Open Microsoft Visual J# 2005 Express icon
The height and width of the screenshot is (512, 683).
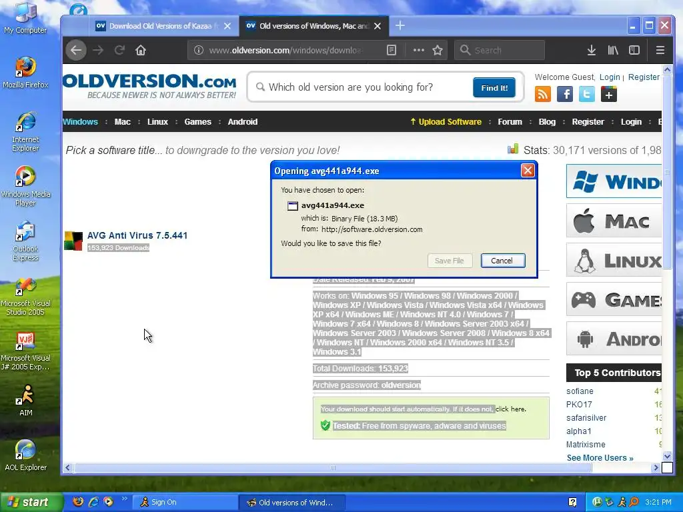point(25,351)
